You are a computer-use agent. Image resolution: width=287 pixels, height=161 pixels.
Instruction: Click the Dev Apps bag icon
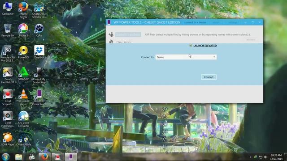pyautogui.click(x=111, y=42)
